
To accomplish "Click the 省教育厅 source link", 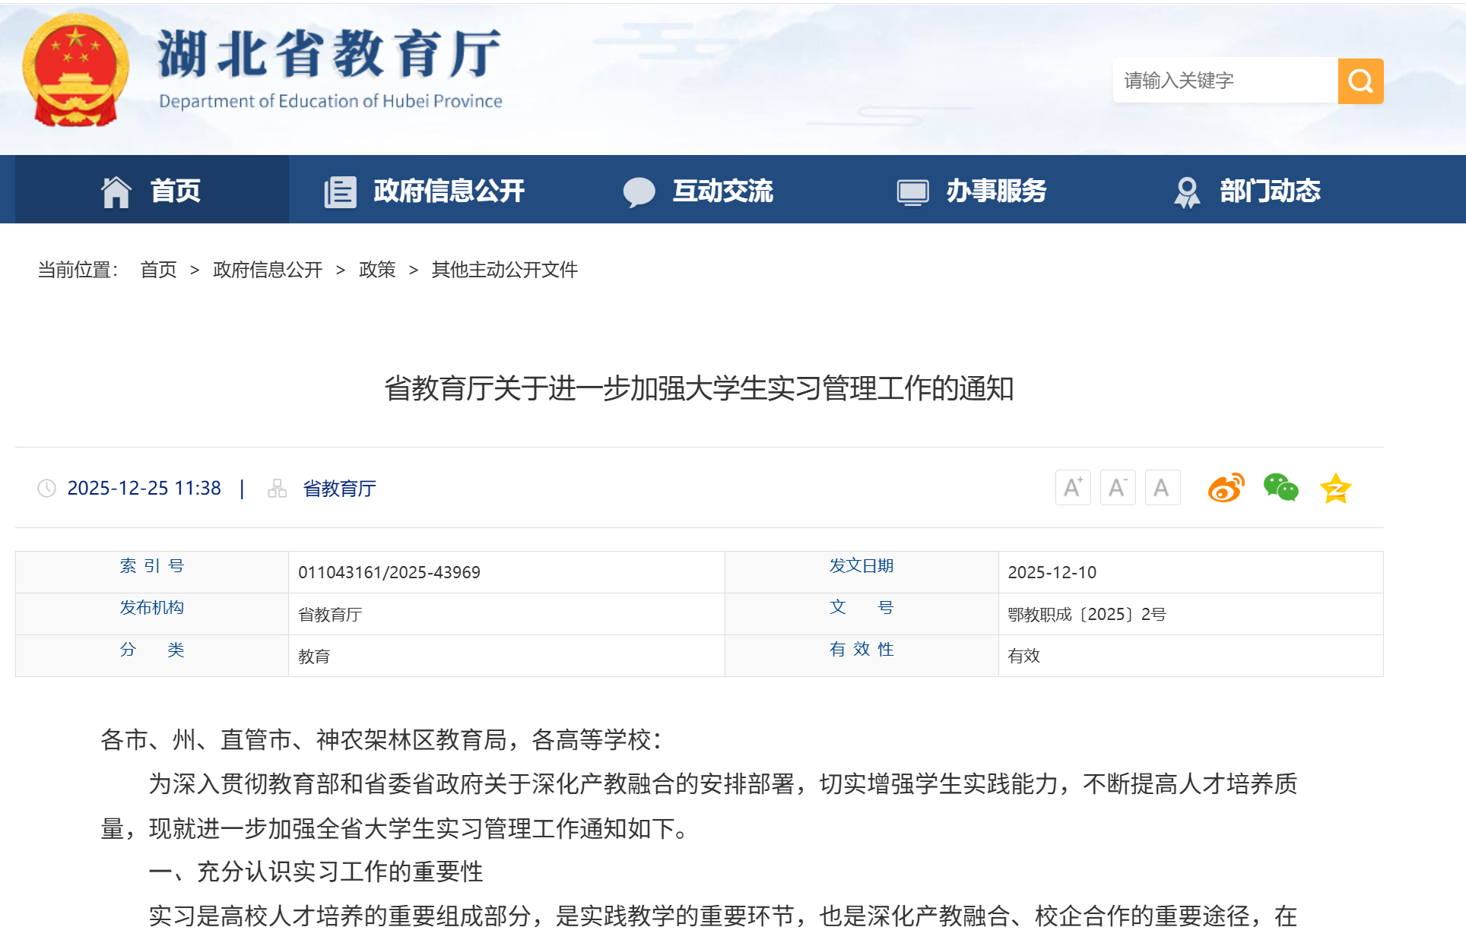I will (x=339, y=489).
